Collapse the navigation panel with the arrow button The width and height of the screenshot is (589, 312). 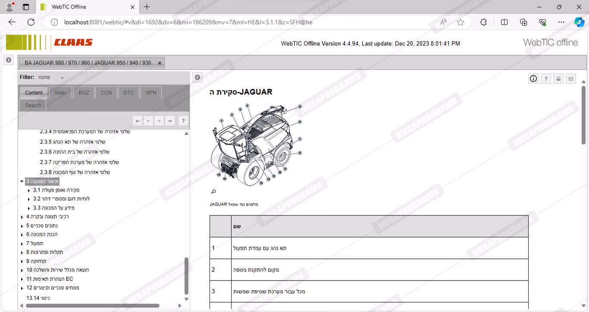coord(197,77)
